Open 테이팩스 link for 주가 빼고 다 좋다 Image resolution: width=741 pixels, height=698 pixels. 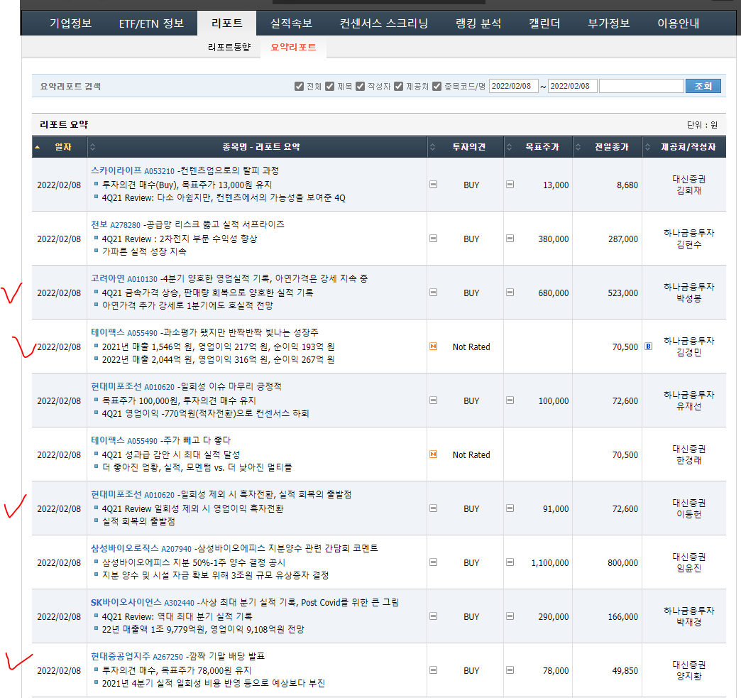pyautogui.click(x=123, y=440)
